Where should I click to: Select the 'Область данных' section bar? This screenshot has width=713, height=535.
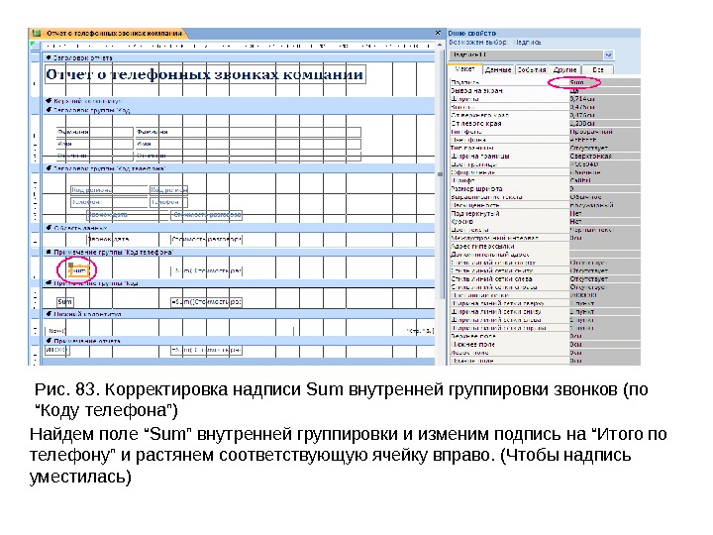pyautogui.click(x=239, y=228)
